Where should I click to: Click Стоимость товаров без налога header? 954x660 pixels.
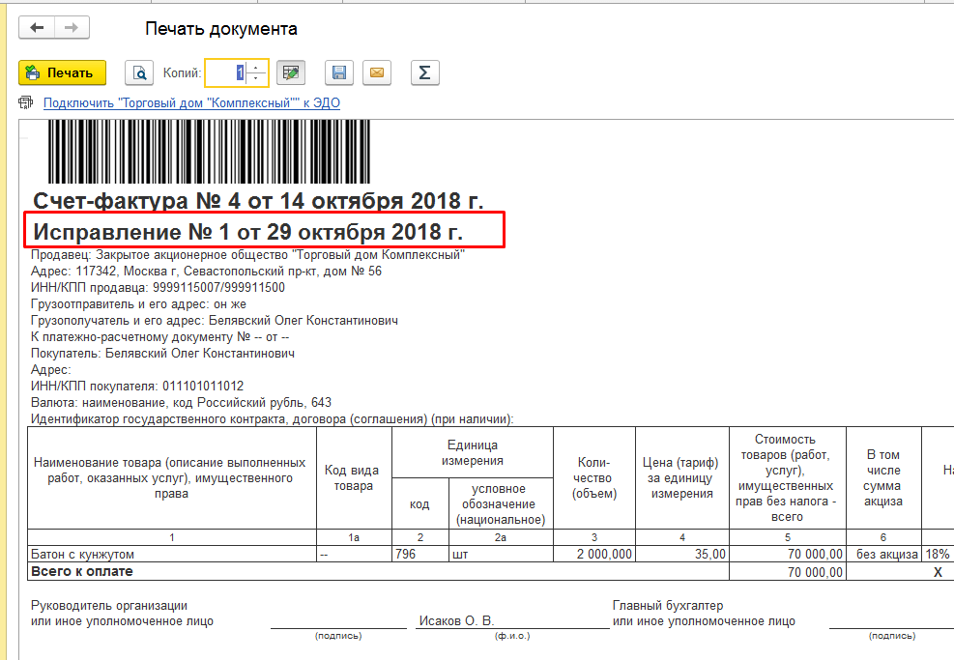(787, 477)
